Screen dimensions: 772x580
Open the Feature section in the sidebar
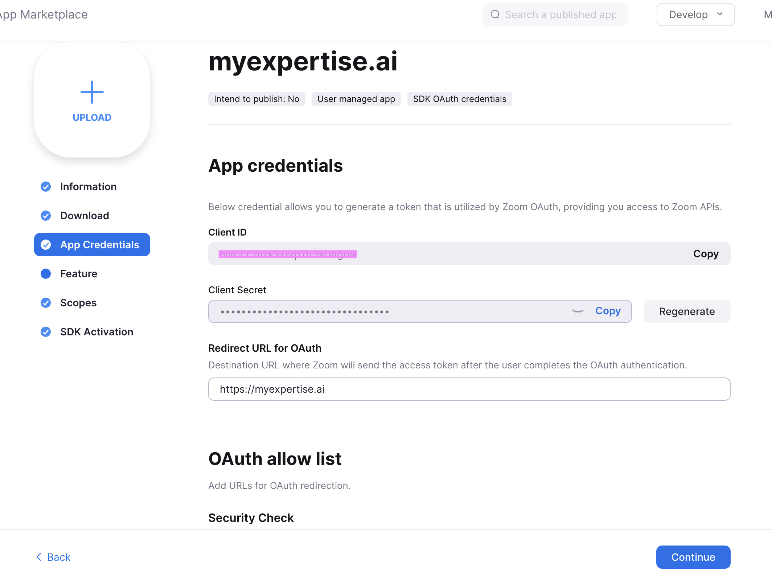click(79, 274)
